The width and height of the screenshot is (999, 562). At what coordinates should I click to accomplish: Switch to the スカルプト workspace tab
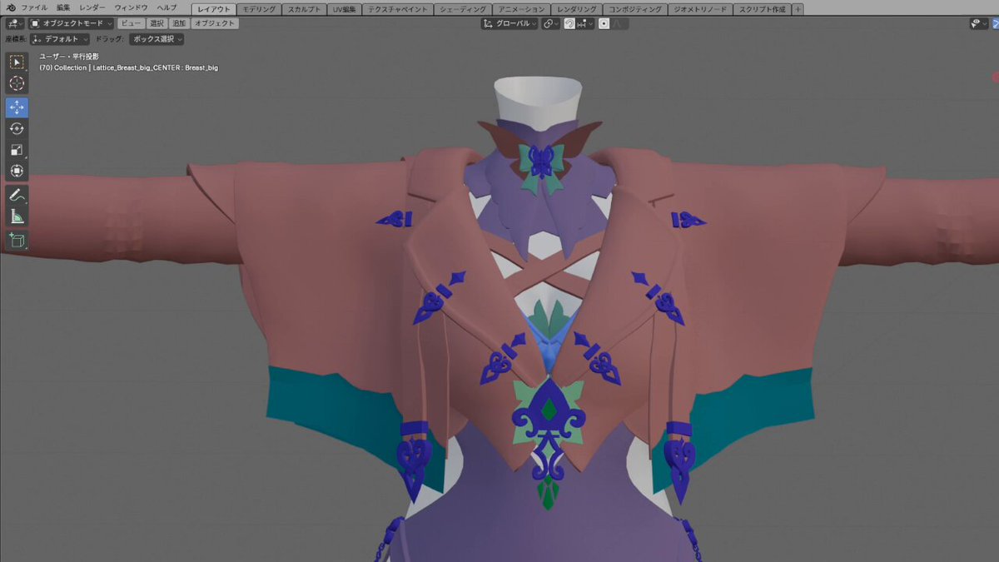(x=303, y=9)
